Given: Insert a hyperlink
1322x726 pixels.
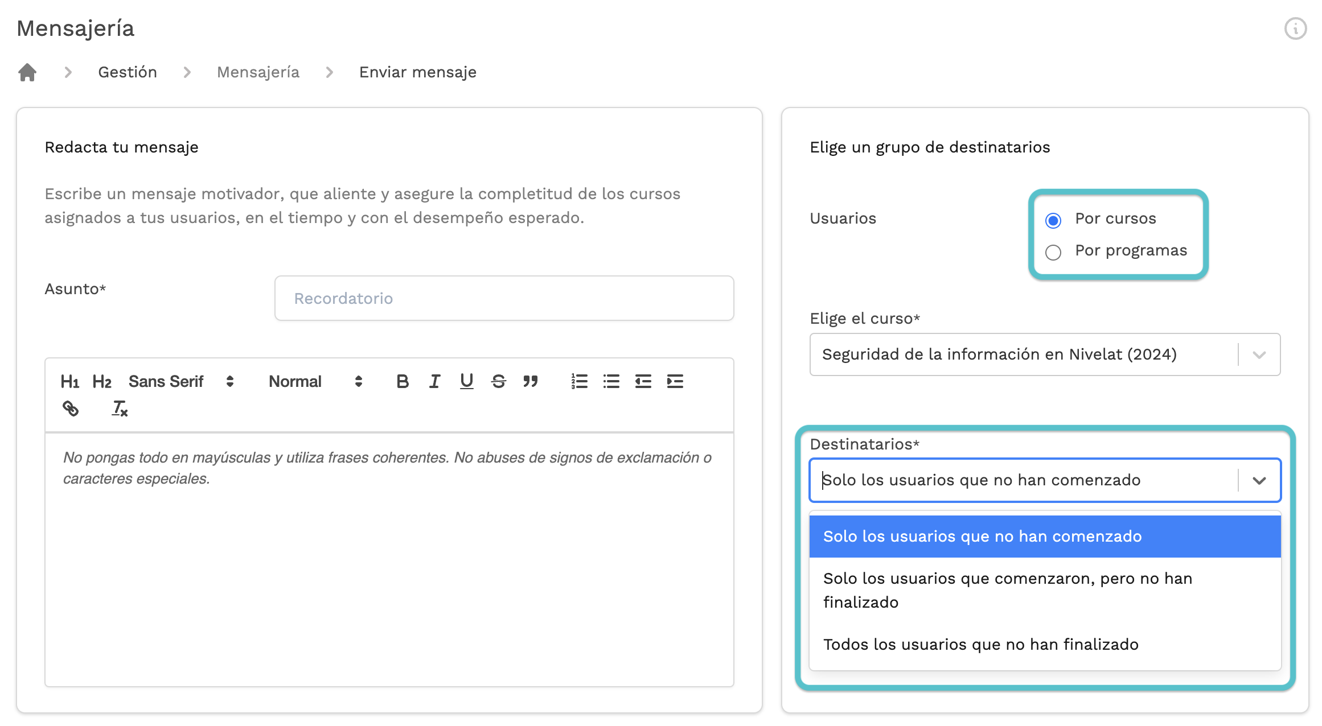Looking at the screenshot, I should pyautogui.click(x=71, y=409).
